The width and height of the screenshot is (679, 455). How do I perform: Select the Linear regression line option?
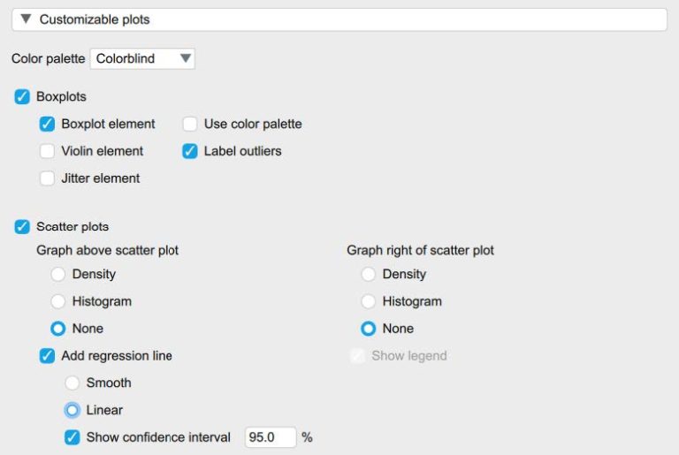pyautogui.click(x=72, y=410)
